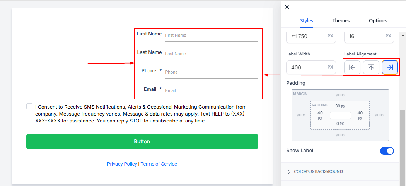
Task: Edit the Label Width value 400
Action: [306, 67]
